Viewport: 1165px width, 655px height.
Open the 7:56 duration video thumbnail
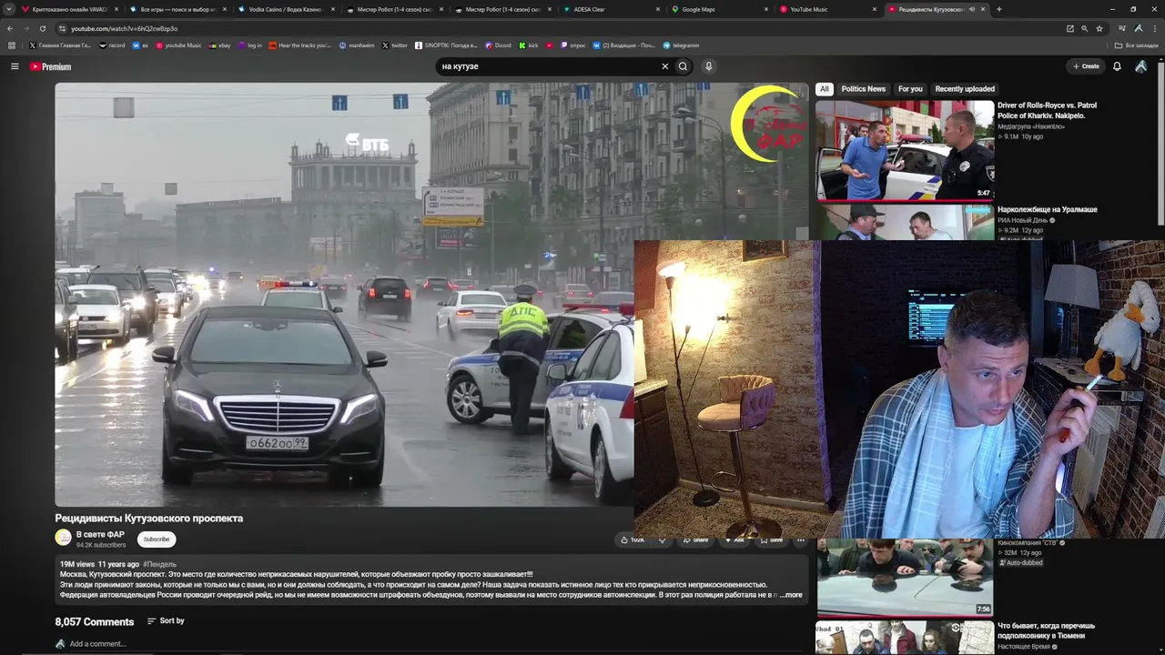905,578
